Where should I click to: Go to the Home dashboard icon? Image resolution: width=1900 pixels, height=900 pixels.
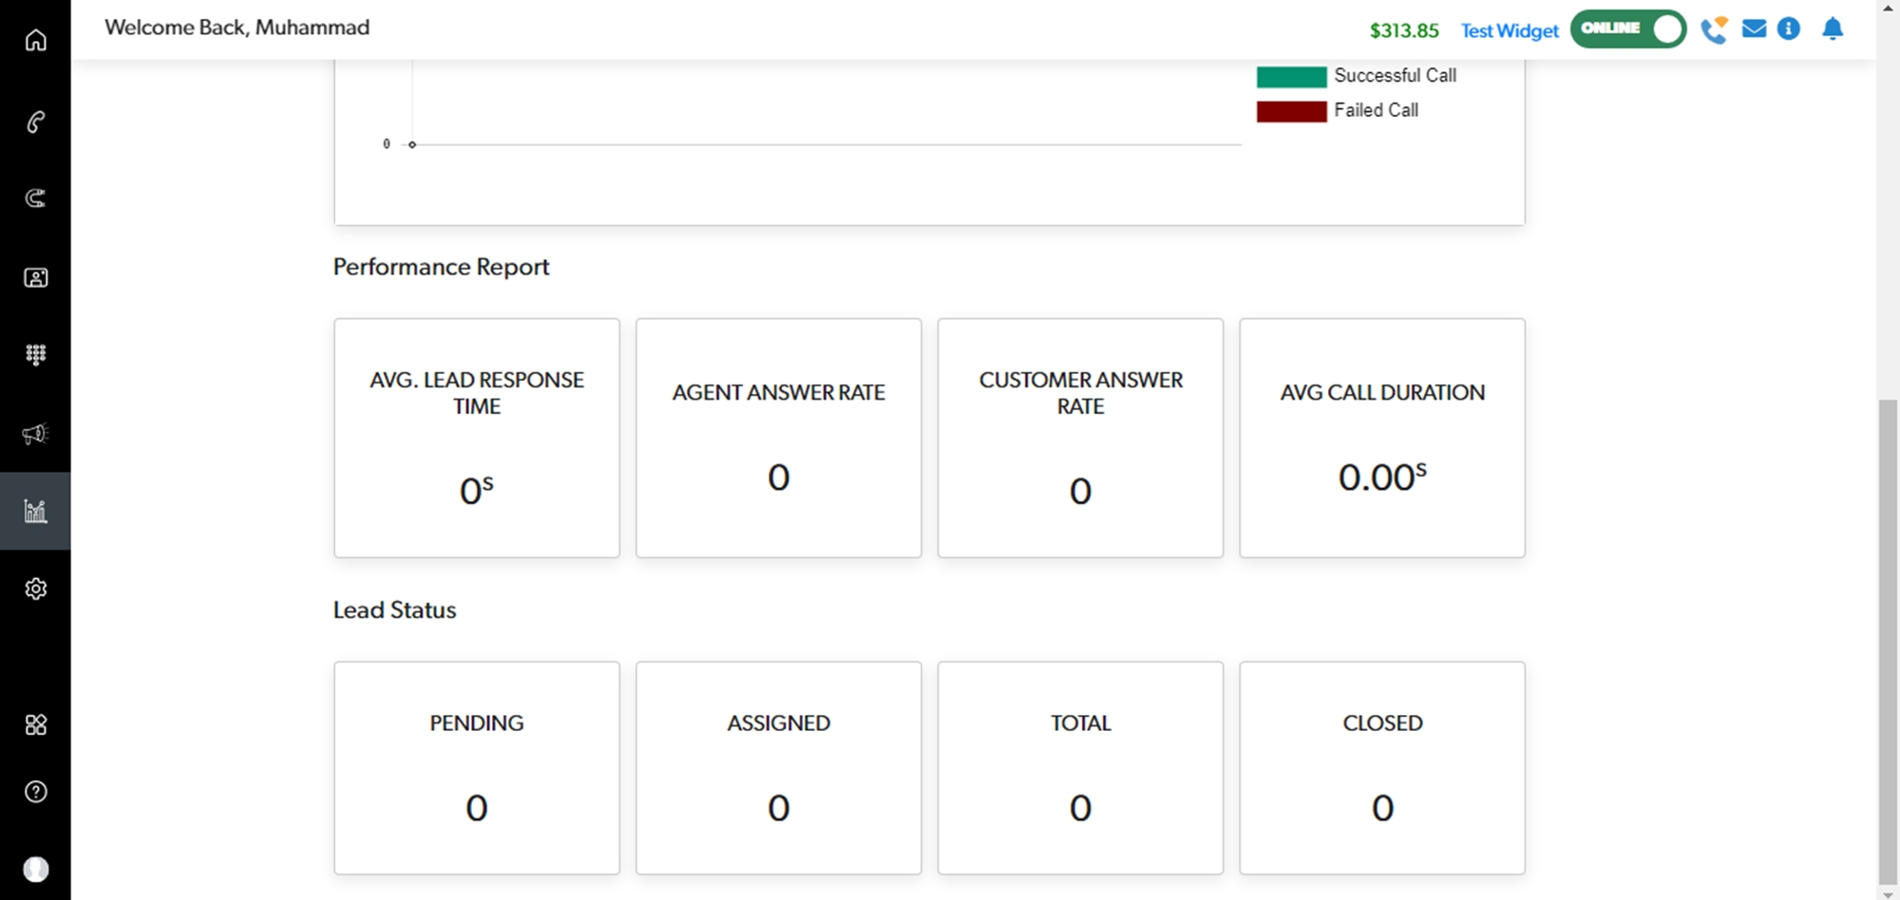(x=35, y=41)
